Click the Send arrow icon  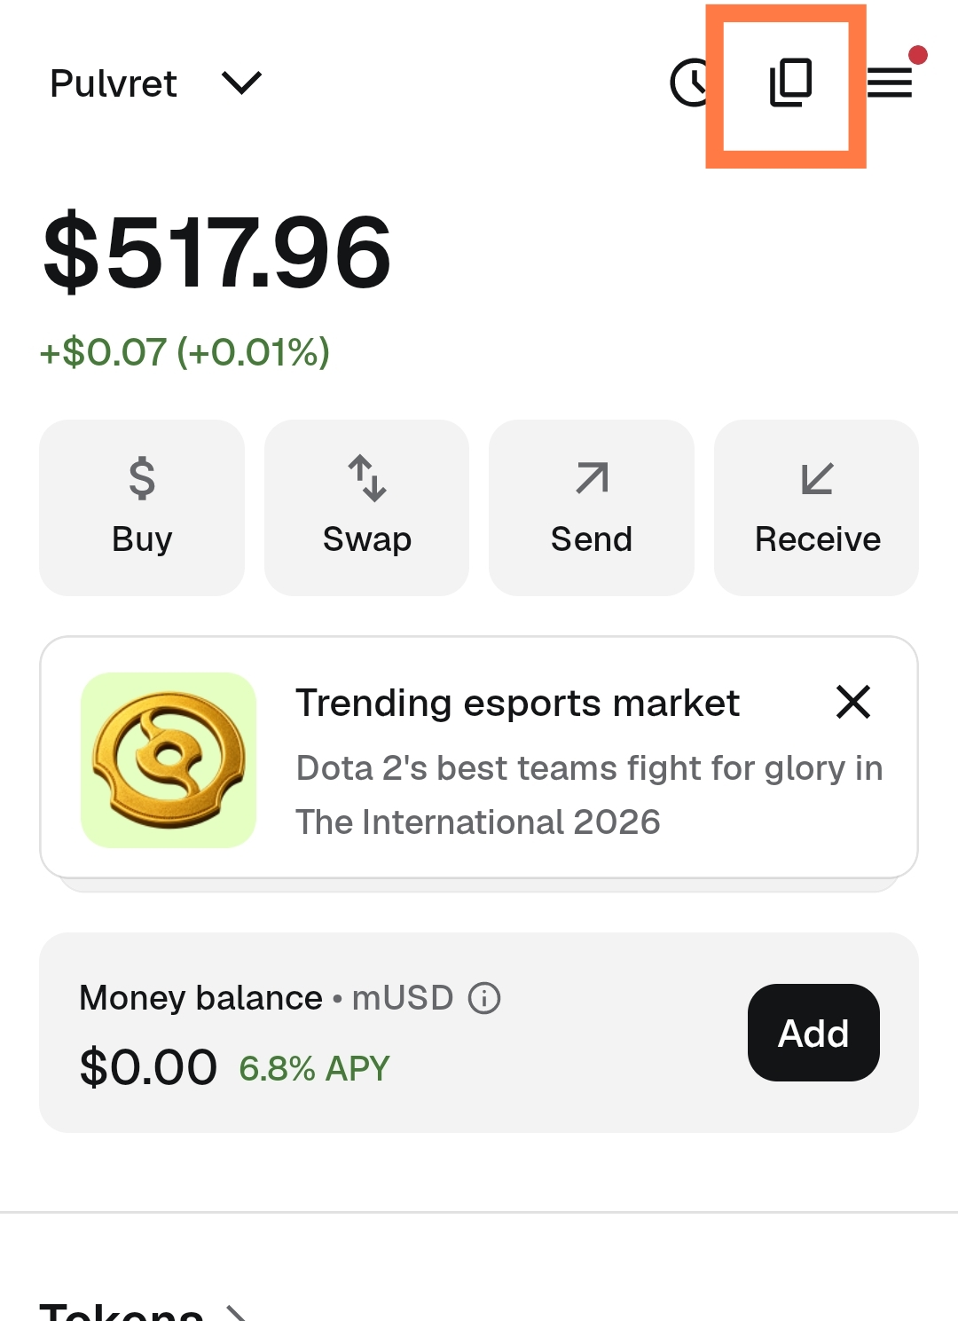pos(592,478)
